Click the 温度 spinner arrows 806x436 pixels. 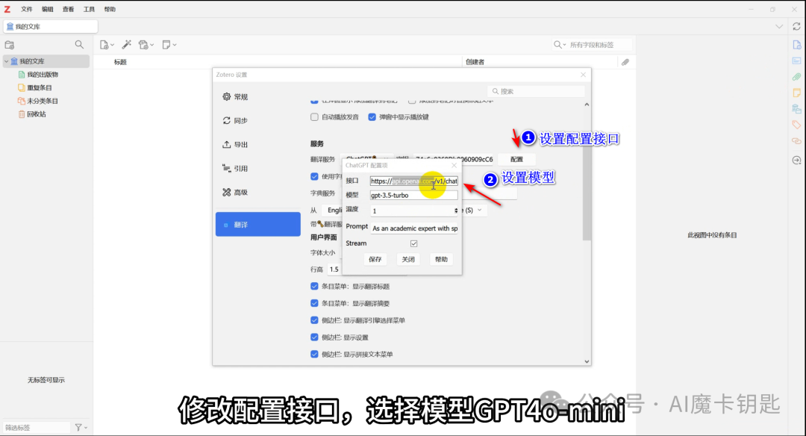455,211
